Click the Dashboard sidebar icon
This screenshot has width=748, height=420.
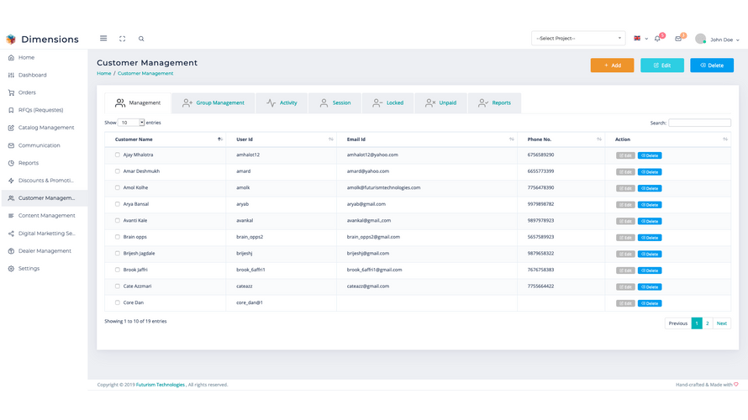(11, 76)
